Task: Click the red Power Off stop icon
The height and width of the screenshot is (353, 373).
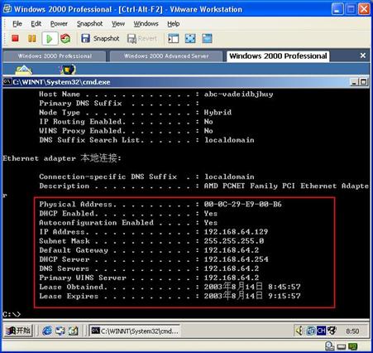Action: pos(15,38)
